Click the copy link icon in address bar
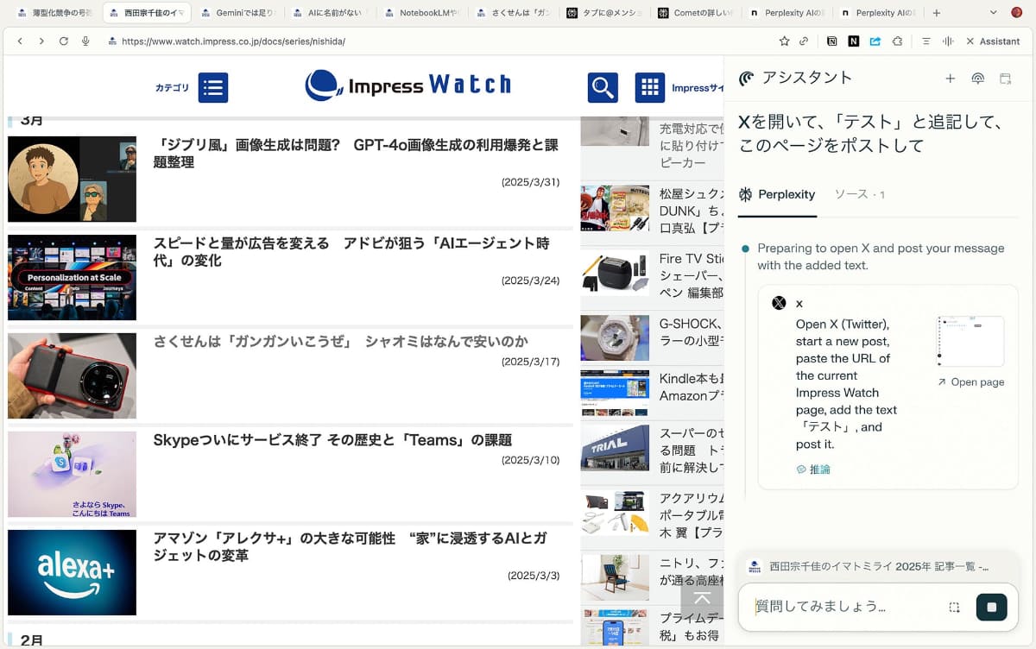 point(804,41)
